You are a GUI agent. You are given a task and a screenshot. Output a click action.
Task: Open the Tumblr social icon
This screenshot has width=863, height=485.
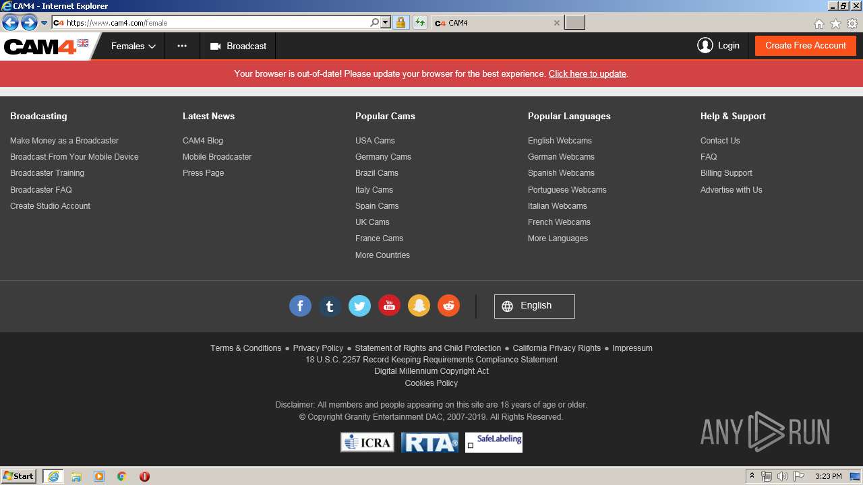[x=330, y=306]
